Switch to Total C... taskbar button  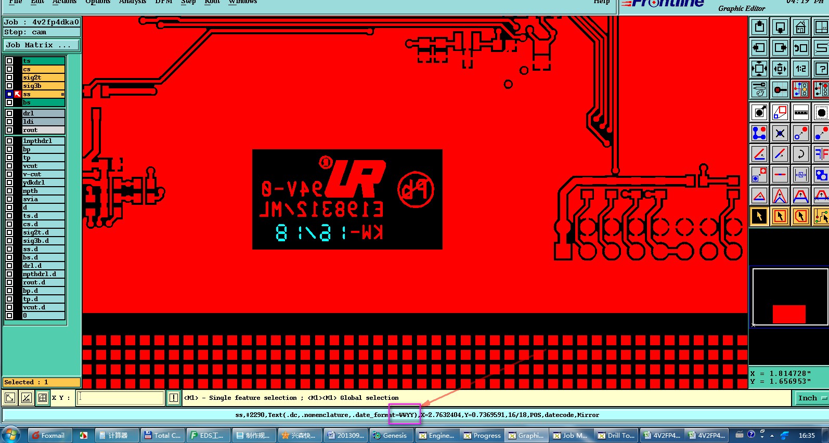[x=162, y=435]
